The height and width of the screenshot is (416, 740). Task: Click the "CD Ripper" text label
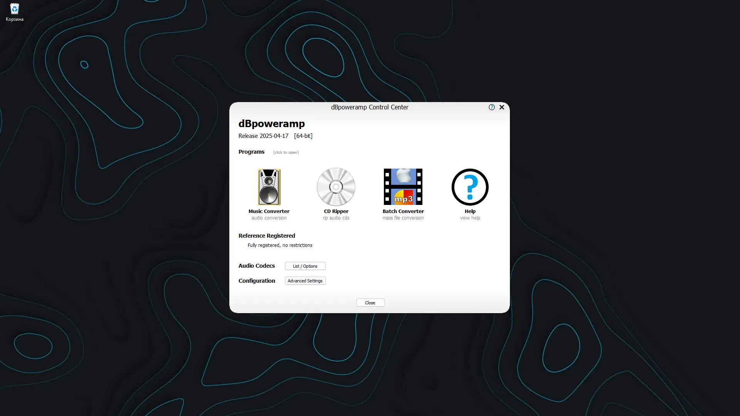click(336, 211)
